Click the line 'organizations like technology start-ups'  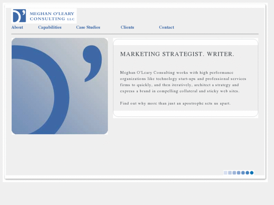tap(183, 79)
